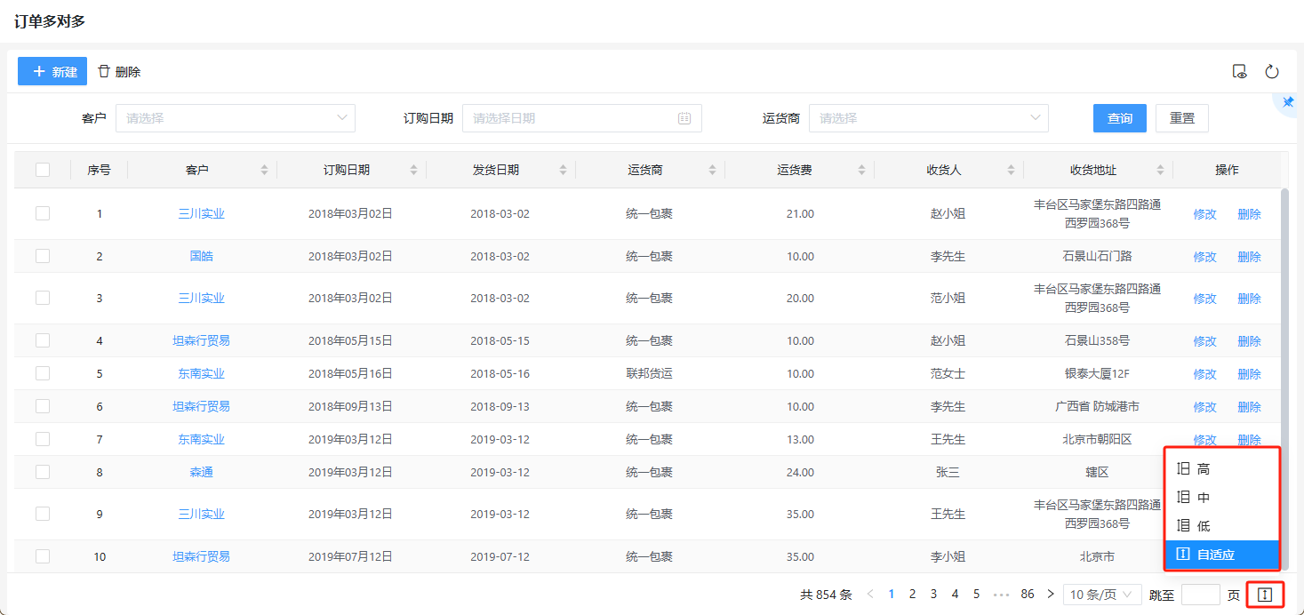The image size is (1304, 615).
Task: Click the pin icon at right edge
Action: [1288, 103]
